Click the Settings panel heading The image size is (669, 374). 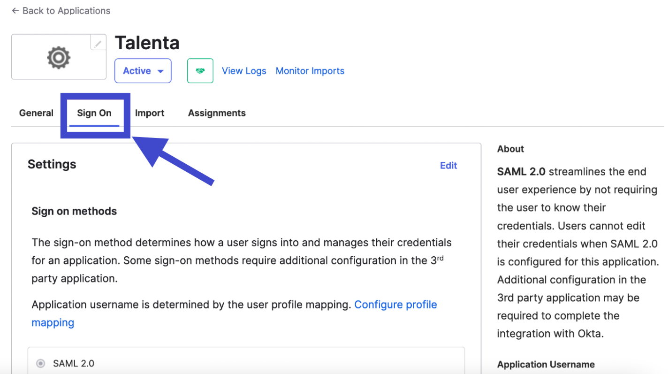[52, 164]
